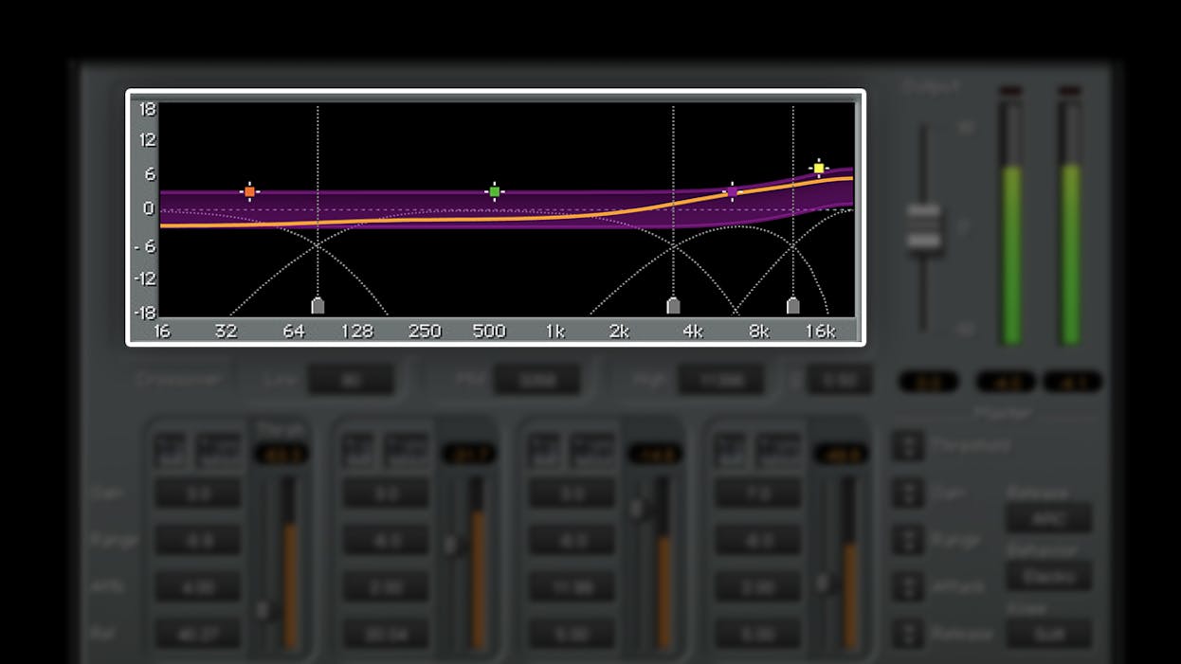Open the Release selector showing ARC

click(1049, 519)
